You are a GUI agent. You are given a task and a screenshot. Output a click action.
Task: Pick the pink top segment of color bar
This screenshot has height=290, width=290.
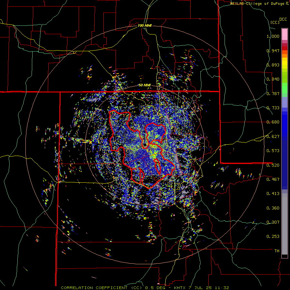[x=285, y=34]
